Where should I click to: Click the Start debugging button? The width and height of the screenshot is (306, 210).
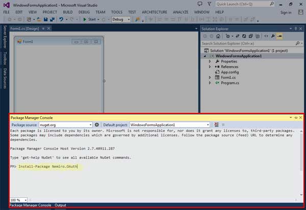tap(90, 19)
